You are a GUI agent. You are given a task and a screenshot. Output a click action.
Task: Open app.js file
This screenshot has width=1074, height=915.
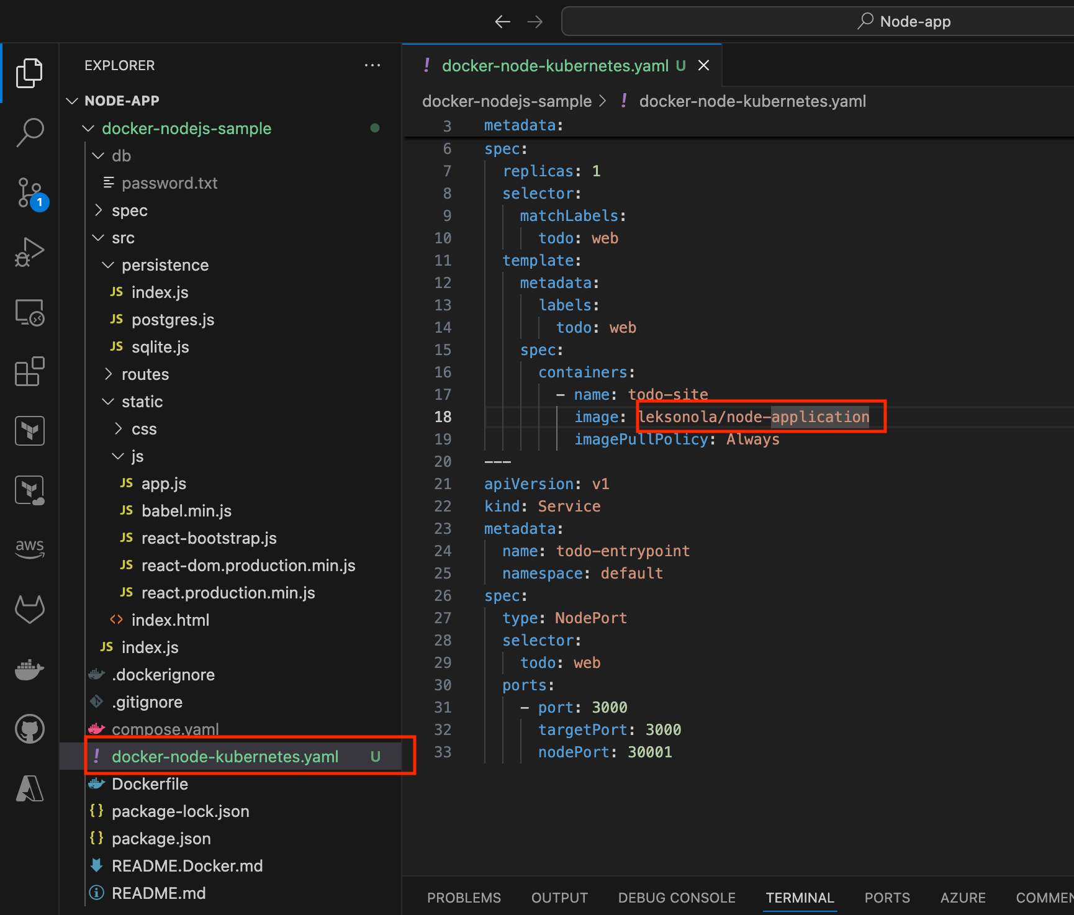tap(164, 484)
